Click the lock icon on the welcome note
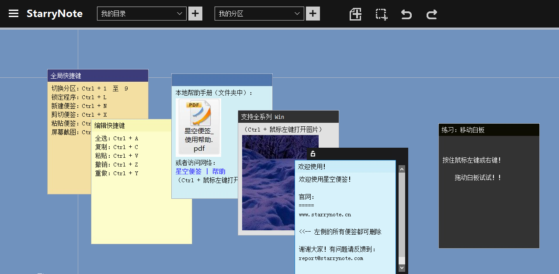 pos(313,154)
